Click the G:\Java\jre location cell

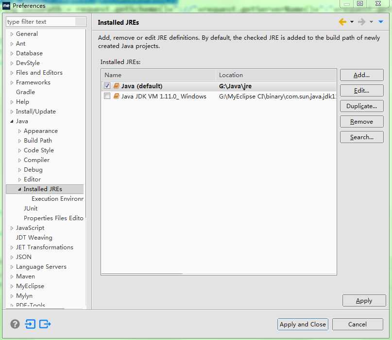click(x=235, y=86)
